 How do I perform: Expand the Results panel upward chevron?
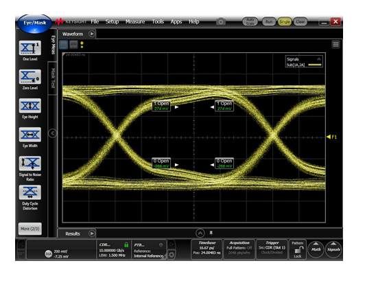tap(200, 233)
